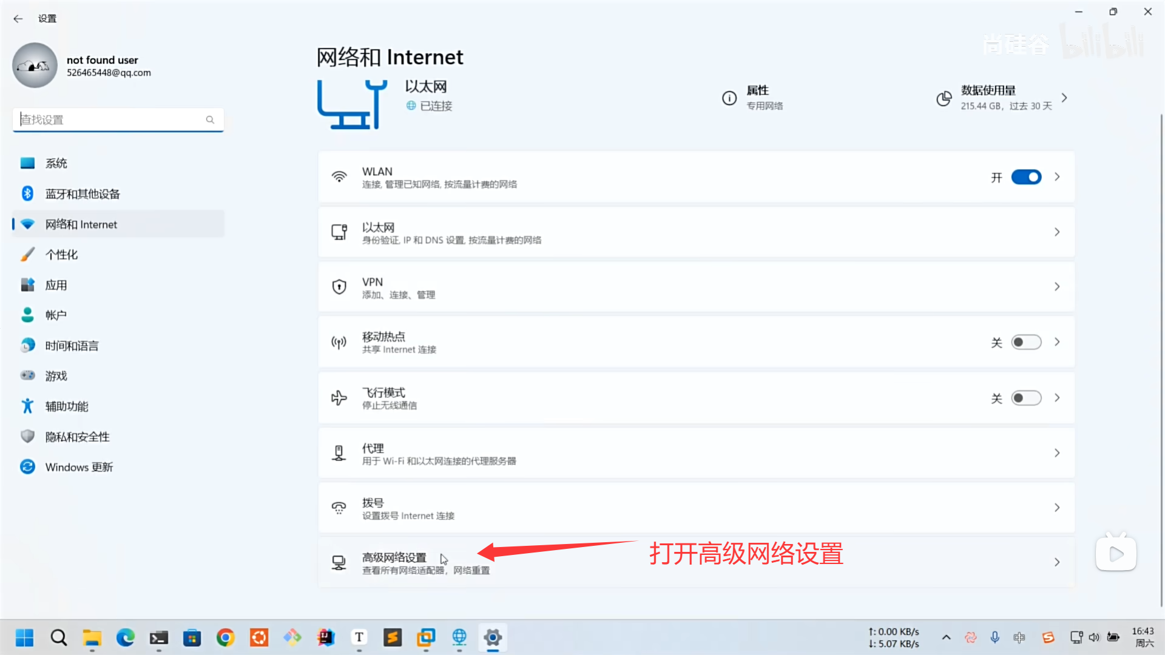Click the Bluetooth icon in sidebar
This screenshot has height=655, width=1165.
[27, 193]
